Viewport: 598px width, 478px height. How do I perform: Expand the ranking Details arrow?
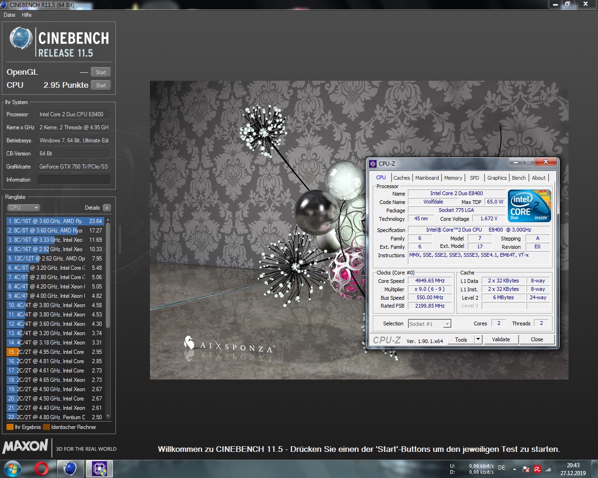click(107, 208)
